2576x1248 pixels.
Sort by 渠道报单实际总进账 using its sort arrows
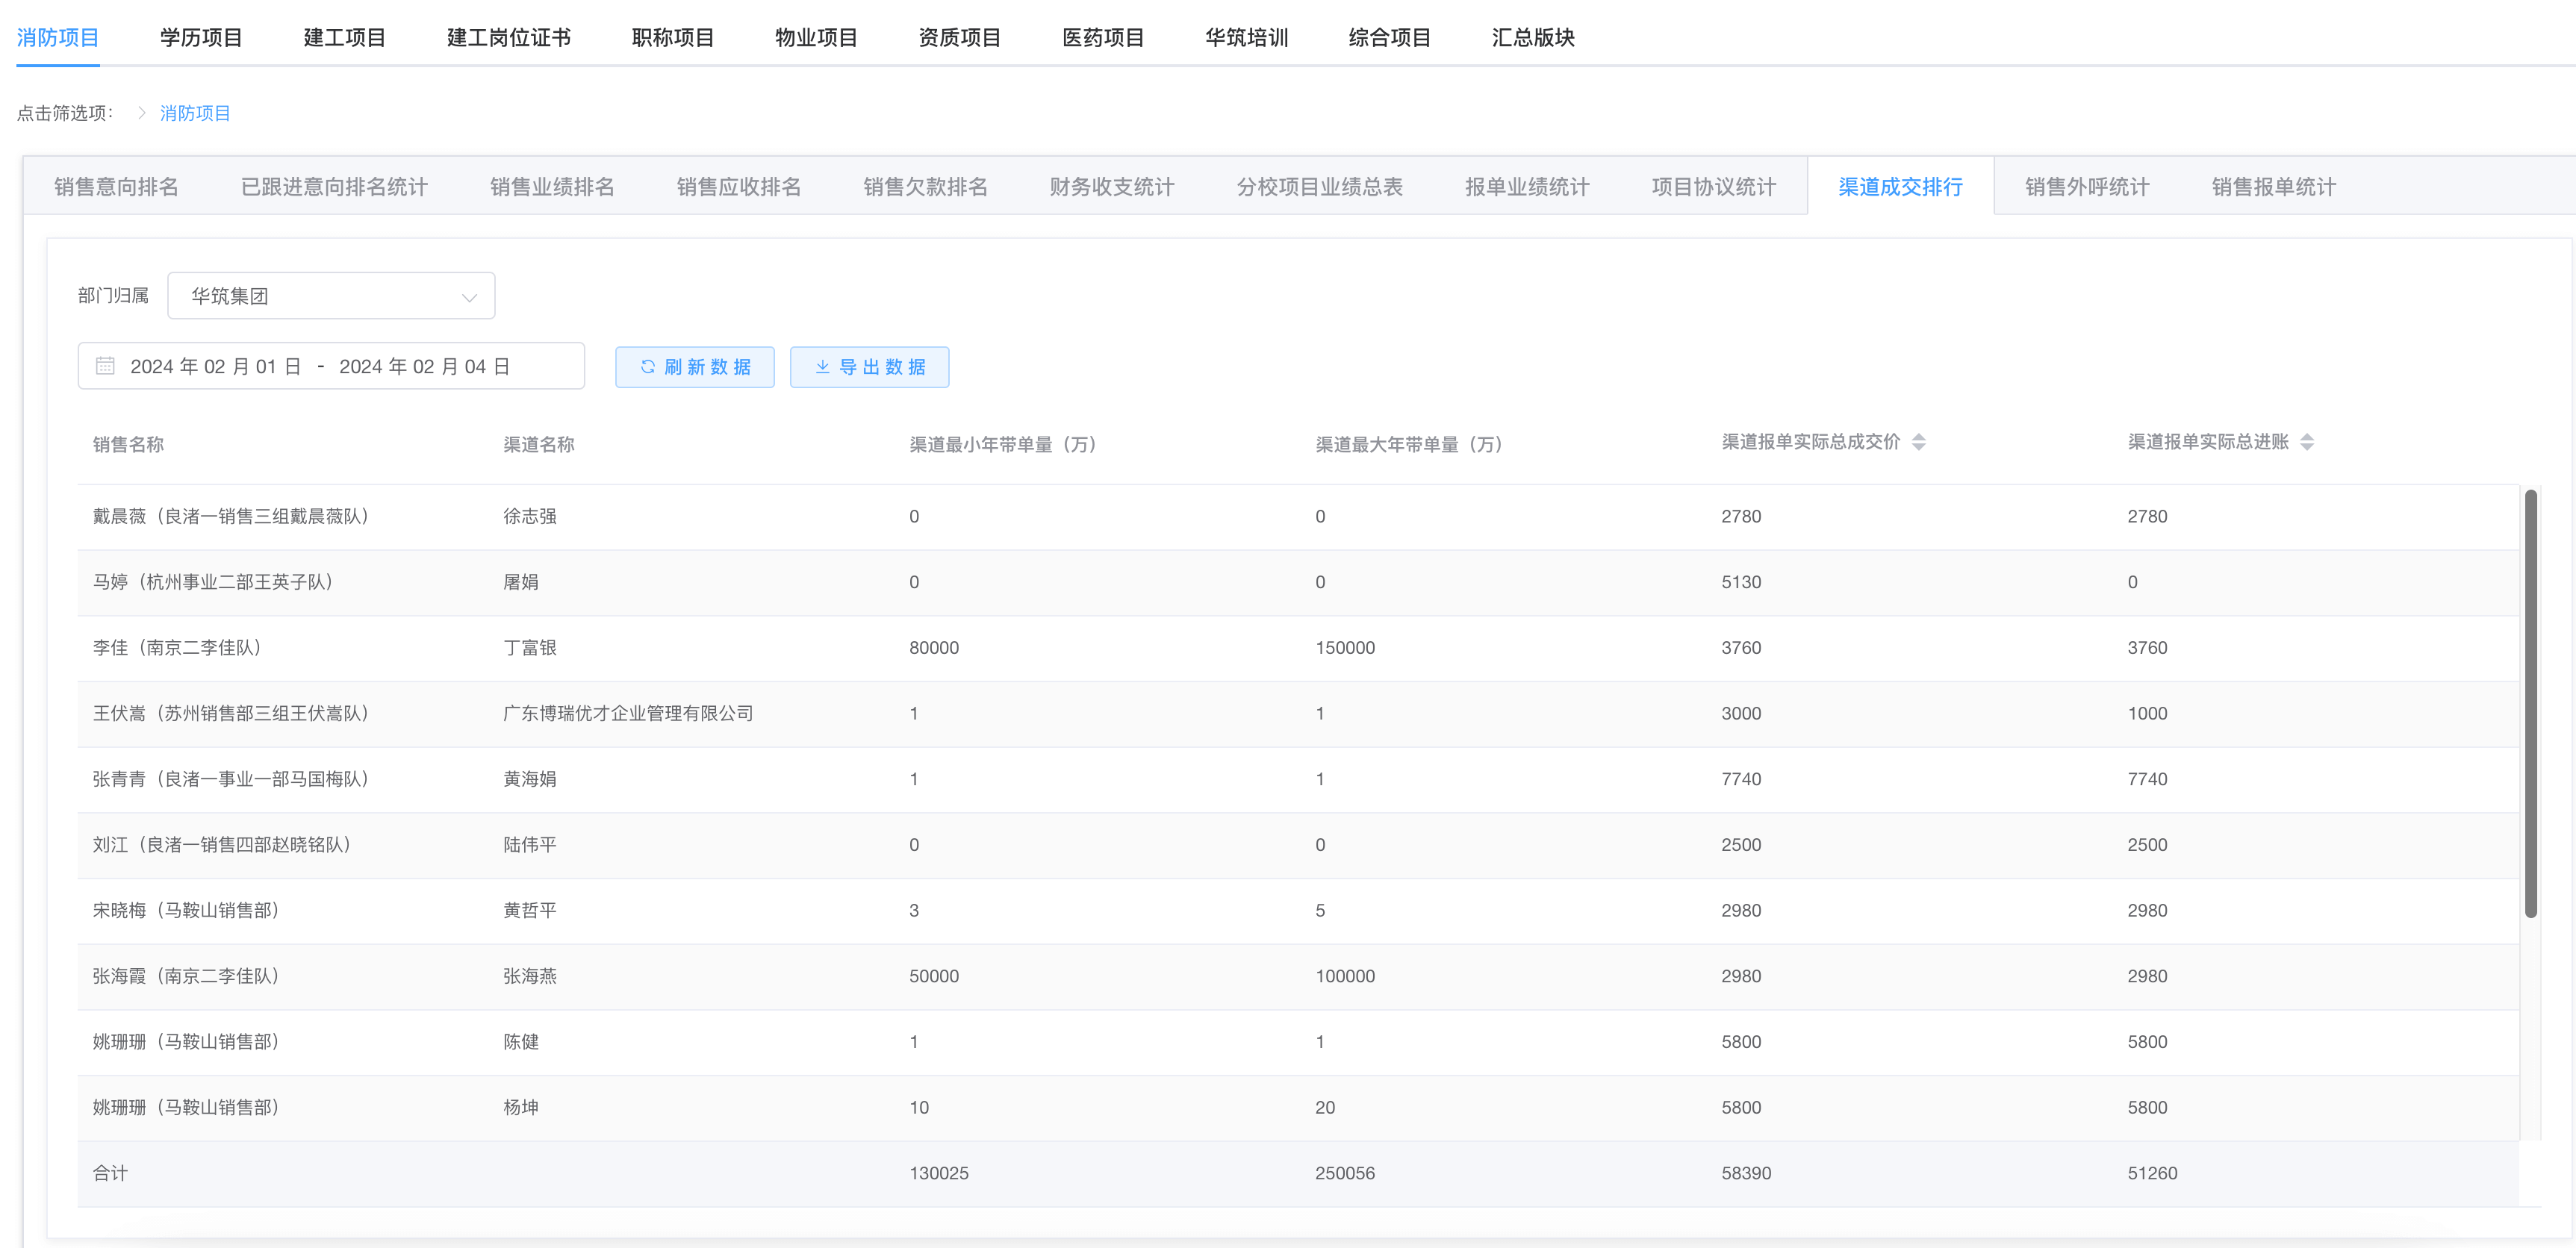point(2306,442)
